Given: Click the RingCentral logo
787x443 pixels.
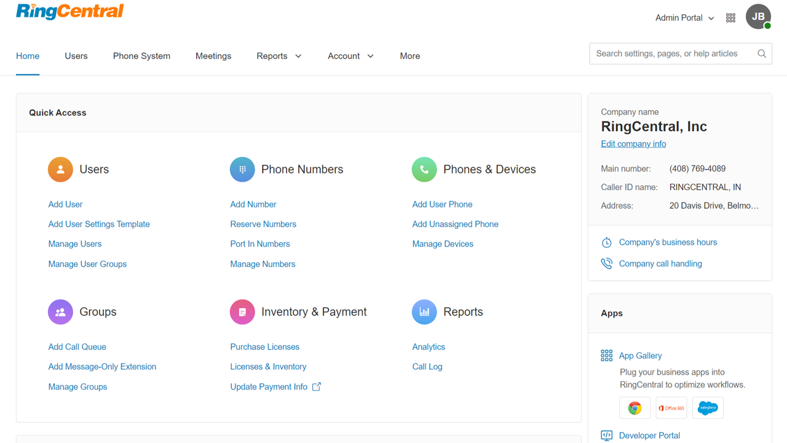Looking at the screenshot, I should pos(70,12).
